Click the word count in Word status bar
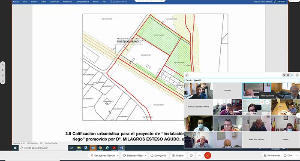The image size is (300, 161). click(x=32, y=143)
